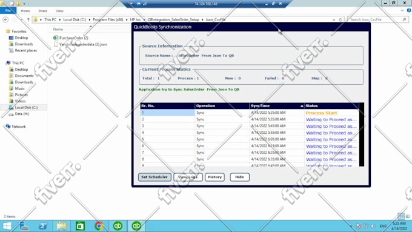The height and width of the screenshot is (232, 412).
Task: Expand the address bar history dropdown
Action: (334, 20)
